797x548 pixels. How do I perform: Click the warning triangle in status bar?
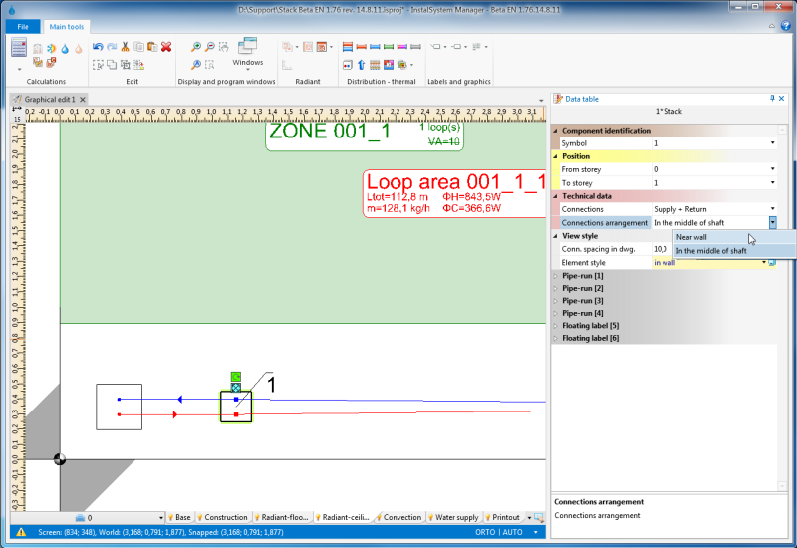(21, 532)
